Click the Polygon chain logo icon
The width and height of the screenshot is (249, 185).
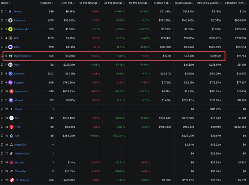point(11,82)
